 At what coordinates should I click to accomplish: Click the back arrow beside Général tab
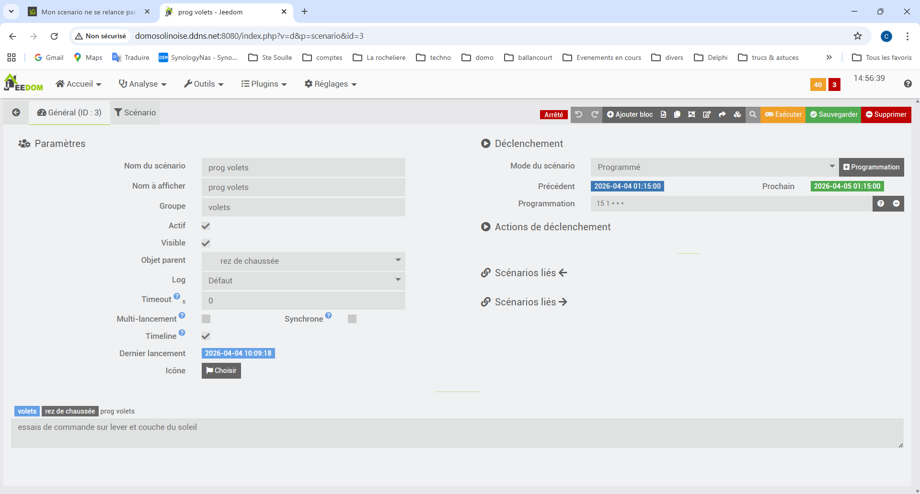(x=16, y=112)
